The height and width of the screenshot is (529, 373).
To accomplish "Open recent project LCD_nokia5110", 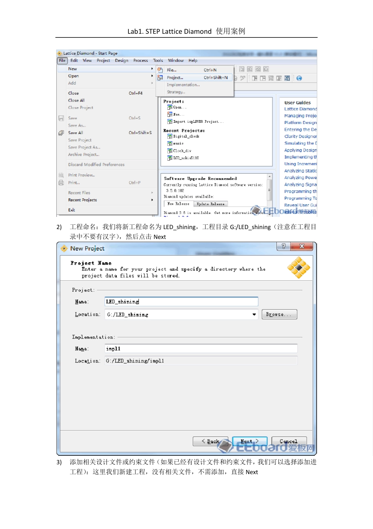I will coord(186,158).
